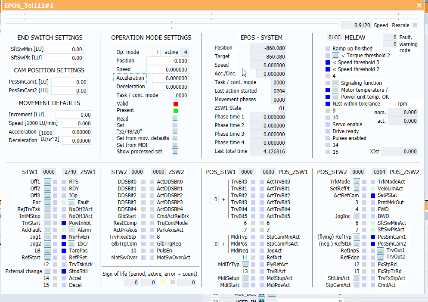428x302 pixels.
Task: Toggle the Torque threshold 2 checkbox
Action: pos(336,56)
